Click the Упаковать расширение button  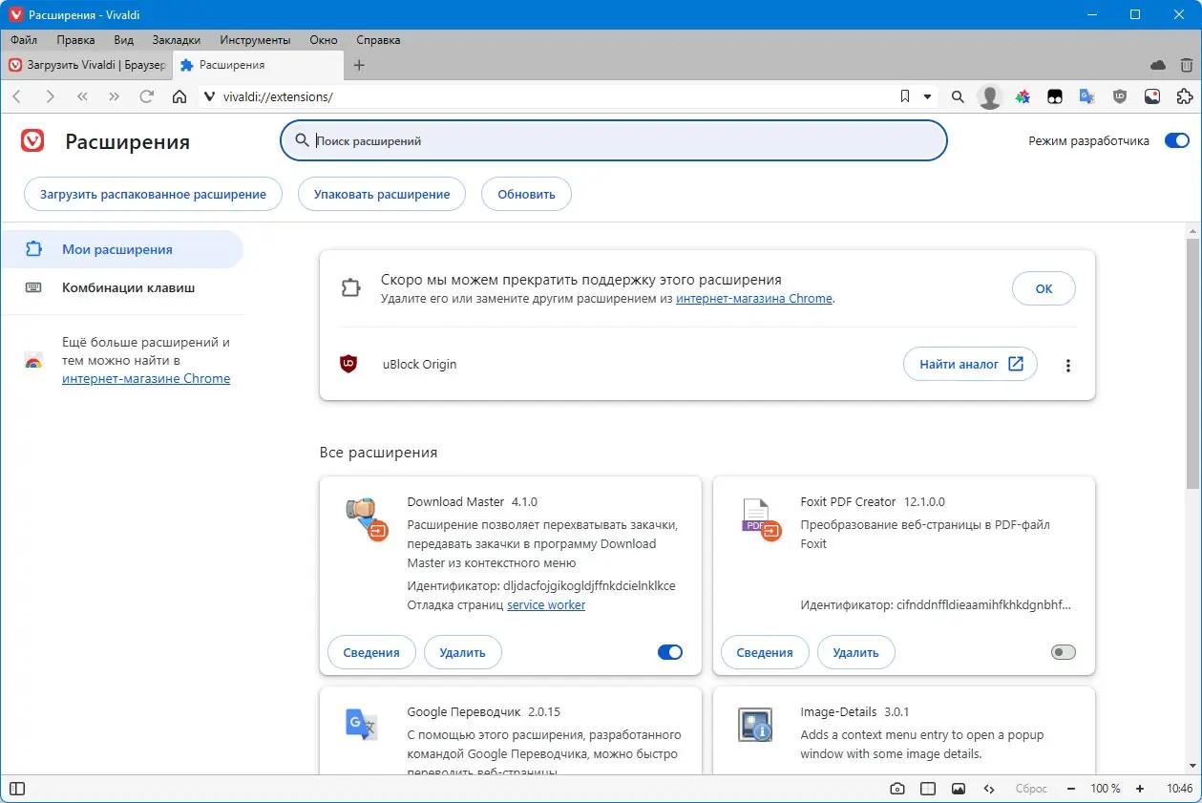[381, 194]
